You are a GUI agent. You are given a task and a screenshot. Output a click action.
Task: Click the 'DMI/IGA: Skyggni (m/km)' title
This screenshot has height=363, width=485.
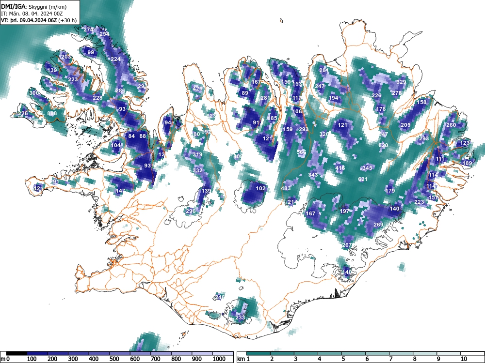(x=34, y=6)
